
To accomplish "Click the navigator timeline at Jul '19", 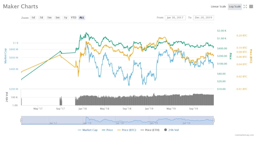I will click(x=186, y=123).
